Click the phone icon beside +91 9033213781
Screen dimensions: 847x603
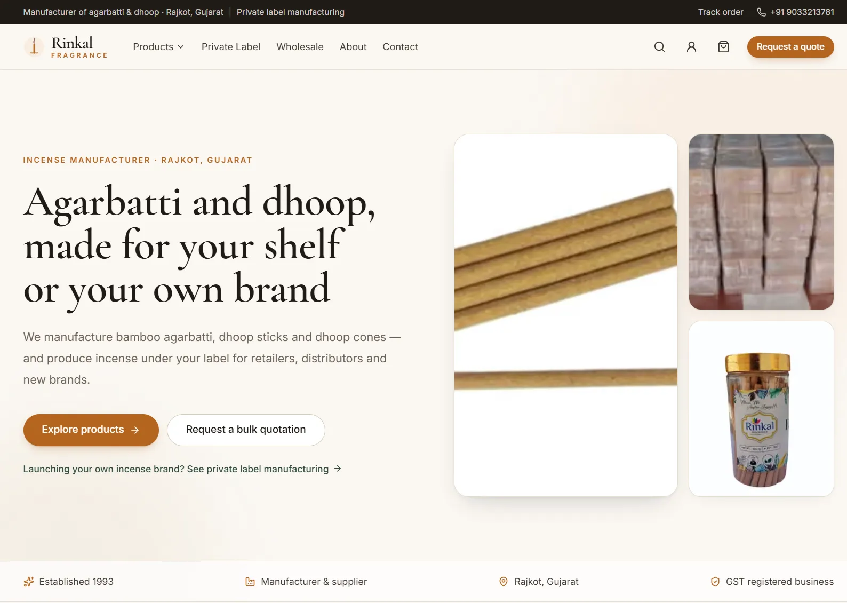(x=761, y=12)
